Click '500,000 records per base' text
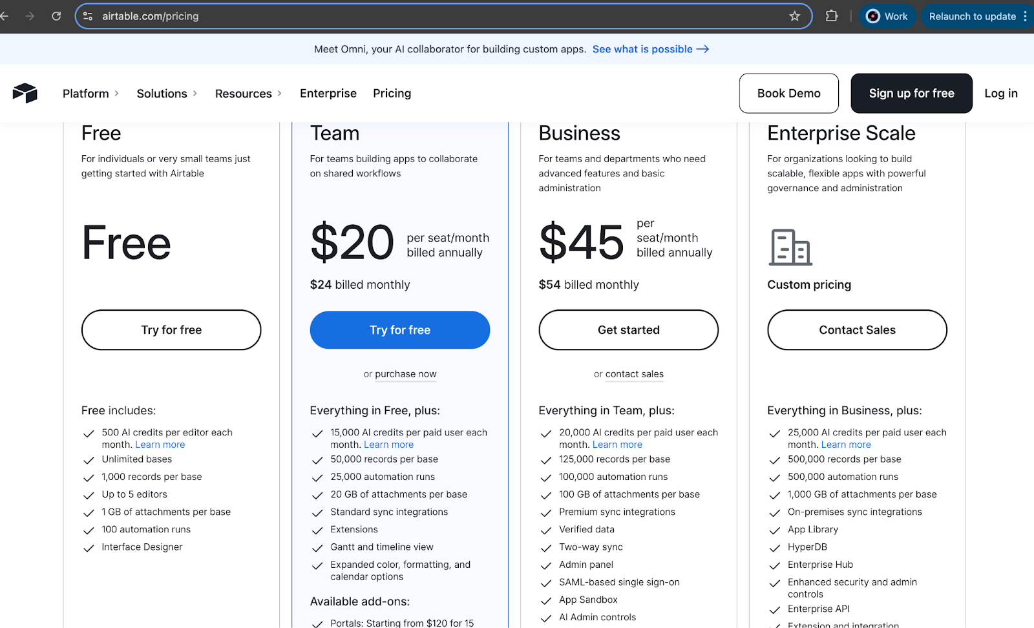This screenshot has height=628, width=1034. [844, 459]
